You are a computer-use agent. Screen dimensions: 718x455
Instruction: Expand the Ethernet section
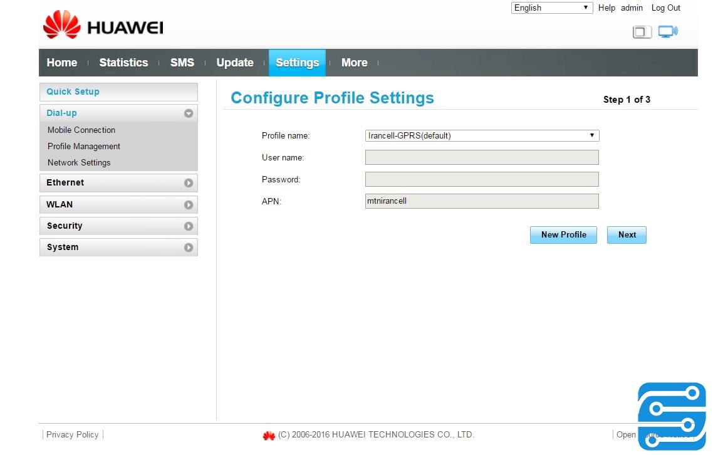coord(118,182)
